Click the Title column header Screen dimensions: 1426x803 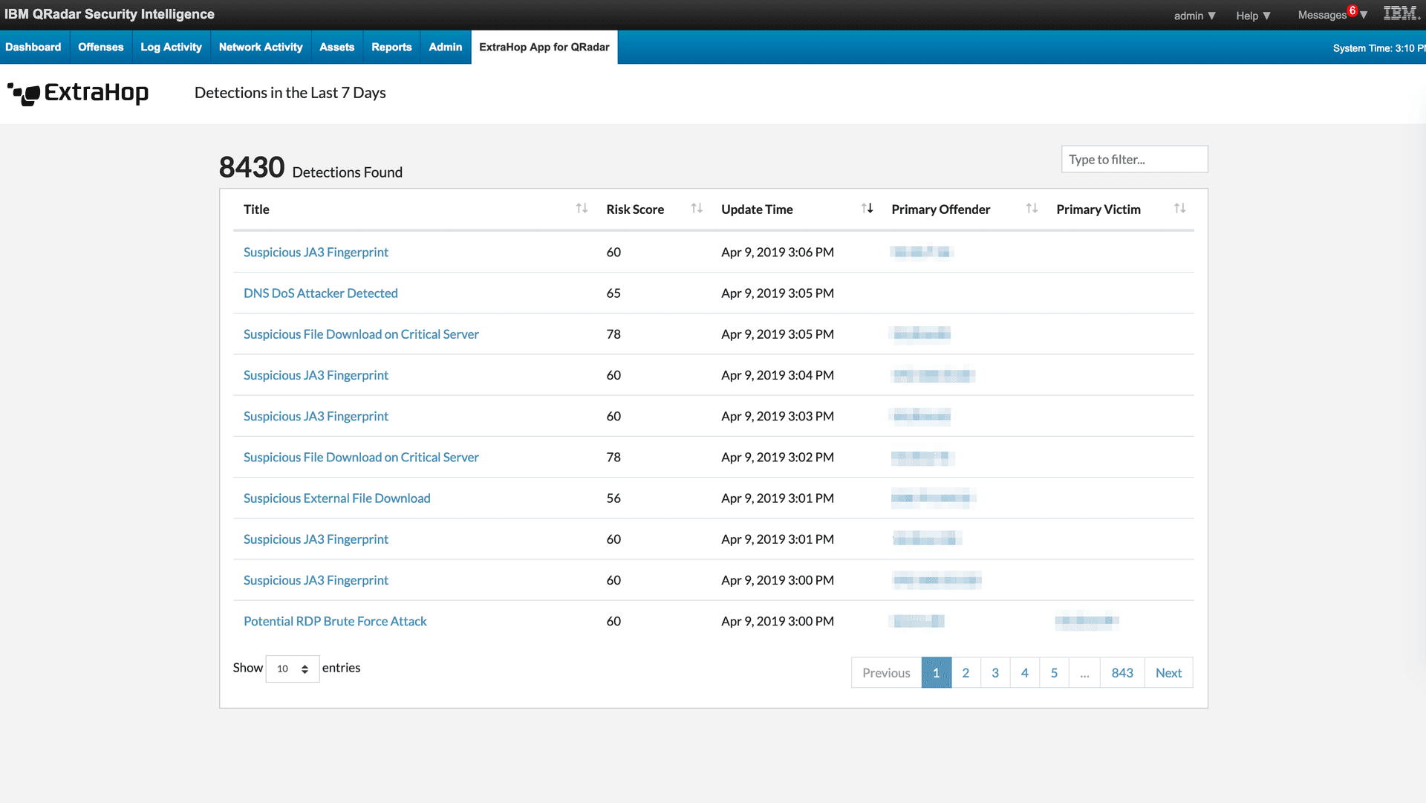pos(256,209)
